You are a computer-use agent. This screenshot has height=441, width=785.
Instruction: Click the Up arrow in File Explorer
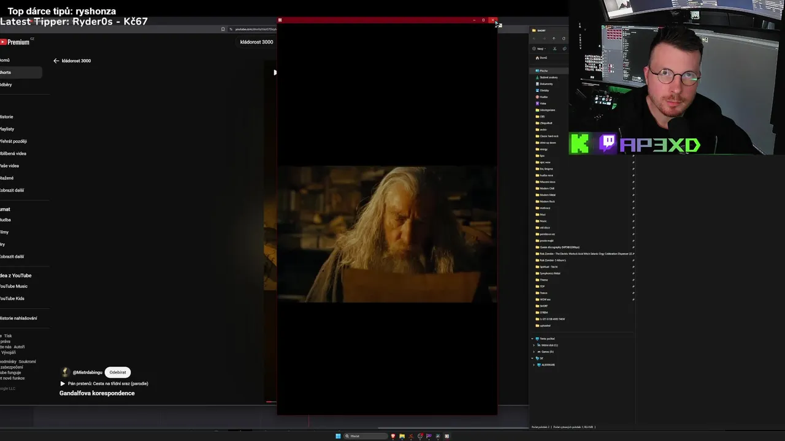click(554, 39)
